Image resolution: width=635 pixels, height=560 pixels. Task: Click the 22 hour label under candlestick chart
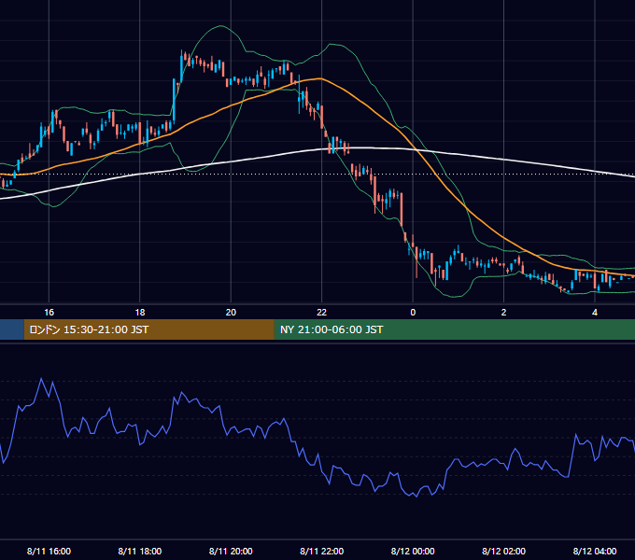click(321, 313)
